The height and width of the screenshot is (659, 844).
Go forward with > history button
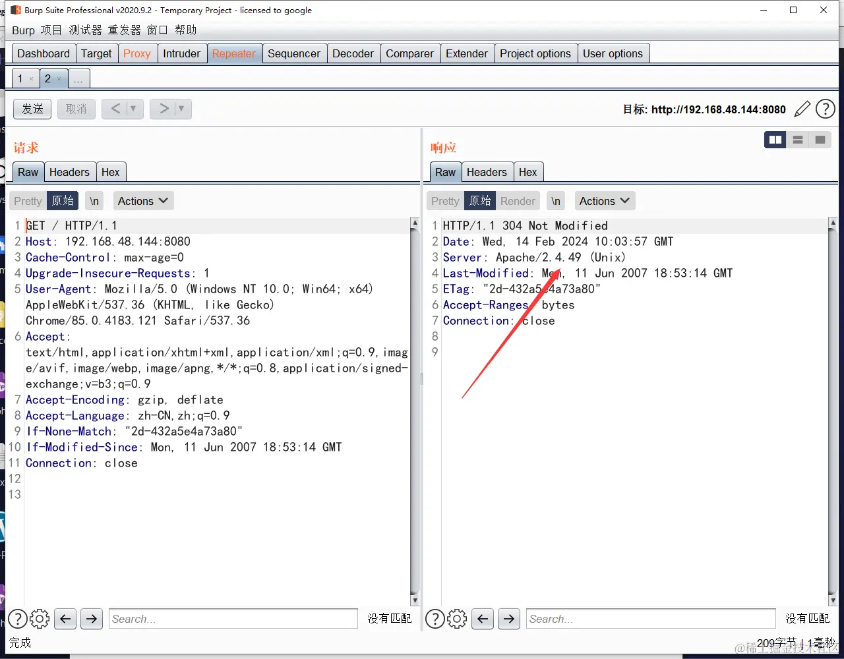[164, 109]
